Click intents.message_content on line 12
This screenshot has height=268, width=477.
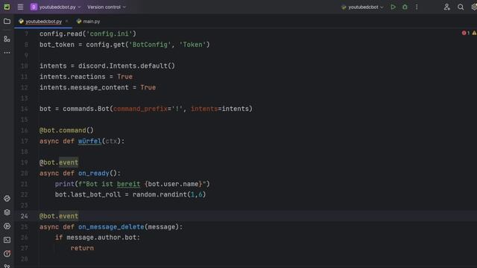point(84,88)
